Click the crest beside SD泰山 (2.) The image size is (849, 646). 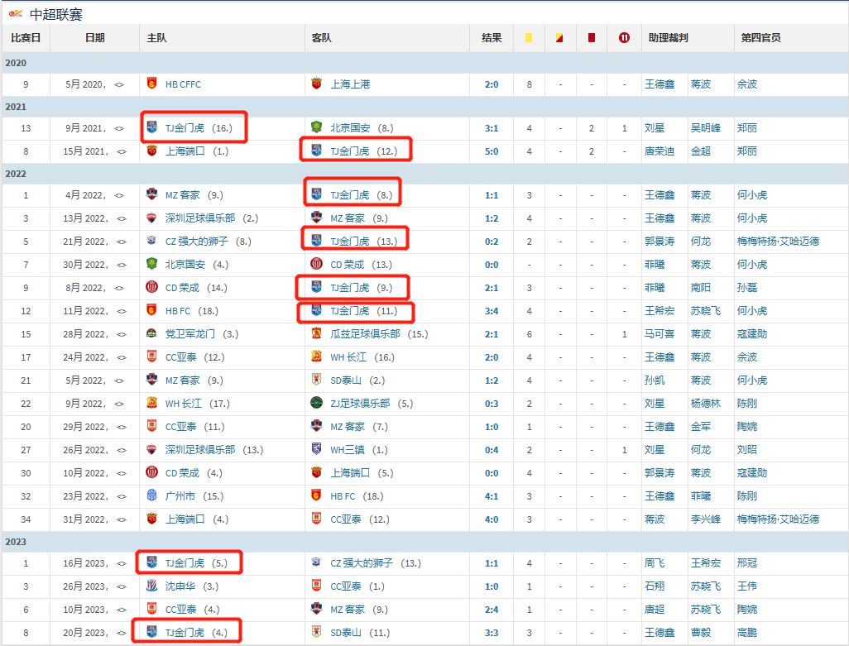(x=317, y=380)
